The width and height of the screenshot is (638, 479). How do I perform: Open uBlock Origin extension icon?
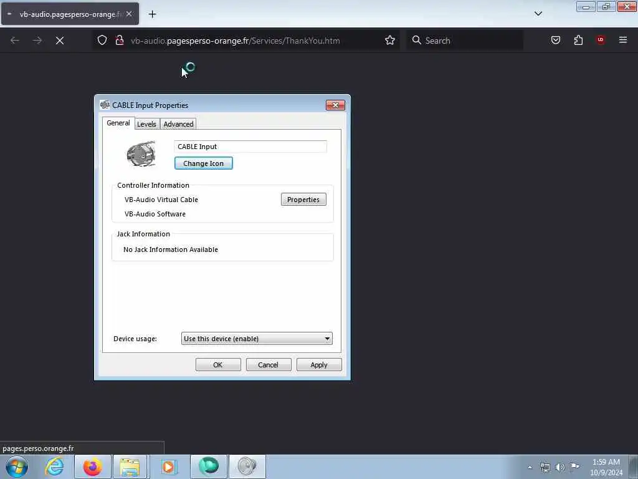click(x=601, y=40)
